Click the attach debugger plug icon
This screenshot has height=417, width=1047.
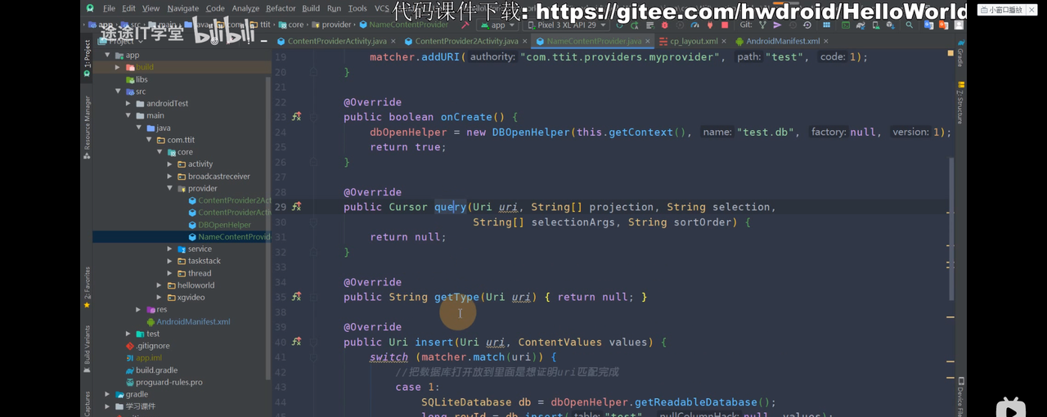[709, 25]
